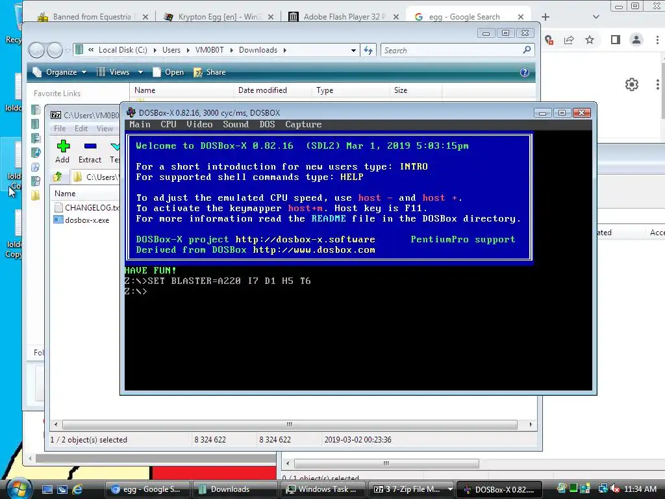Select dosbox-x.exe in the 7-Zip list

click(81, 220)
